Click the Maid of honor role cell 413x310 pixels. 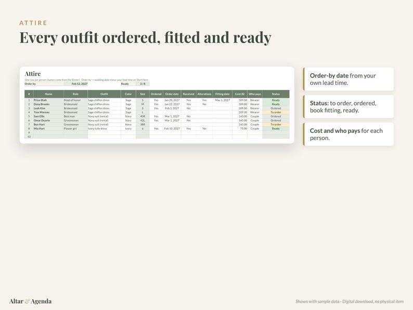point(75,100)
